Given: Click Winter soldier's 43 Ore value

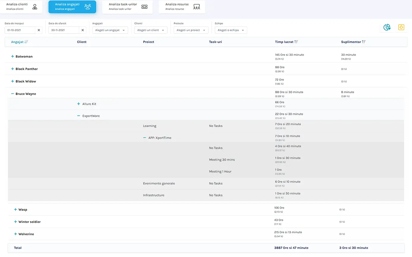Looking at the screenshot, I should click(279, 220).
